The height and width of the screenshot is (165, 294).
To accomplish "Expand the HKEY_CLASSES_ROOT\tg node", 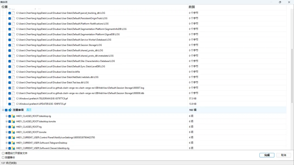I will (7, 127).
